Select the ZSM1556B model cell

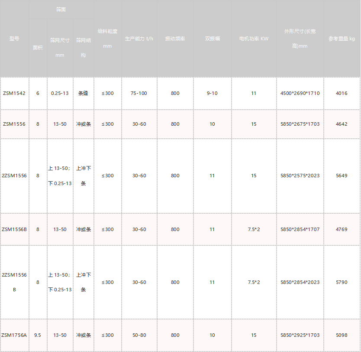point(14,229)
